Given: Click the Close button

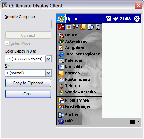Looking at the screenshot, I should tap(28, 94).
